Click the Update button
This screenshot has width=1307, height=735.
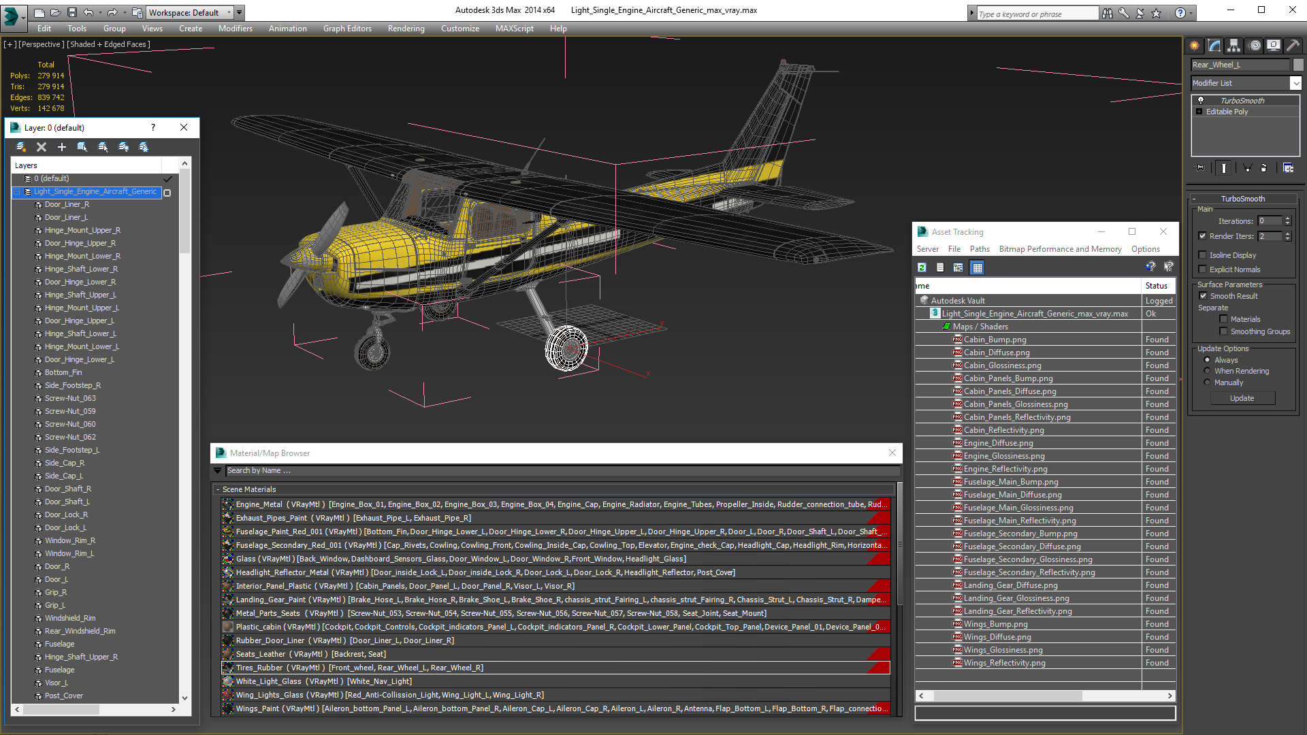(x=1242, y=398)
